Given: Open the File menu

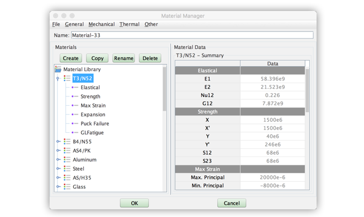Looking at the screenshot, I should tap(56, 24).
